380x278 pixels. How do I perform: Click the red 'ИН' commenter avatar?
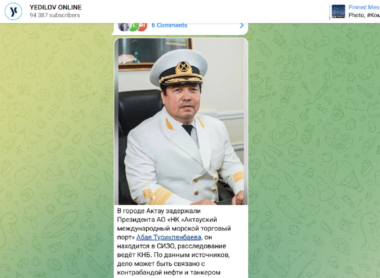click(142, 26)
